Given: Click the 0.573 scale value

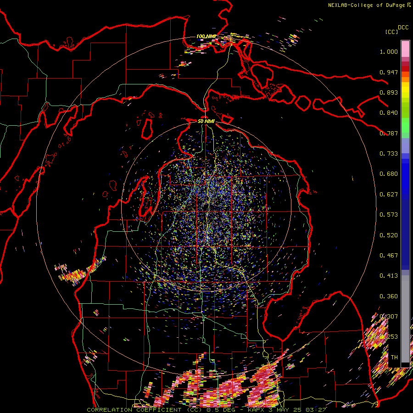Looking at the screenshot, I should 389,215.
